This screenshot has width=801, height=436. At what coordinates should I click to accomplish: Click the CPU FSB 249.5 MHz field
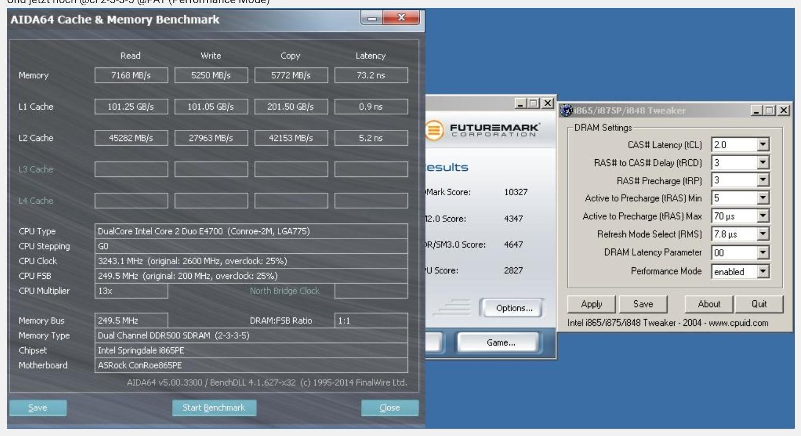pos(251,276)
